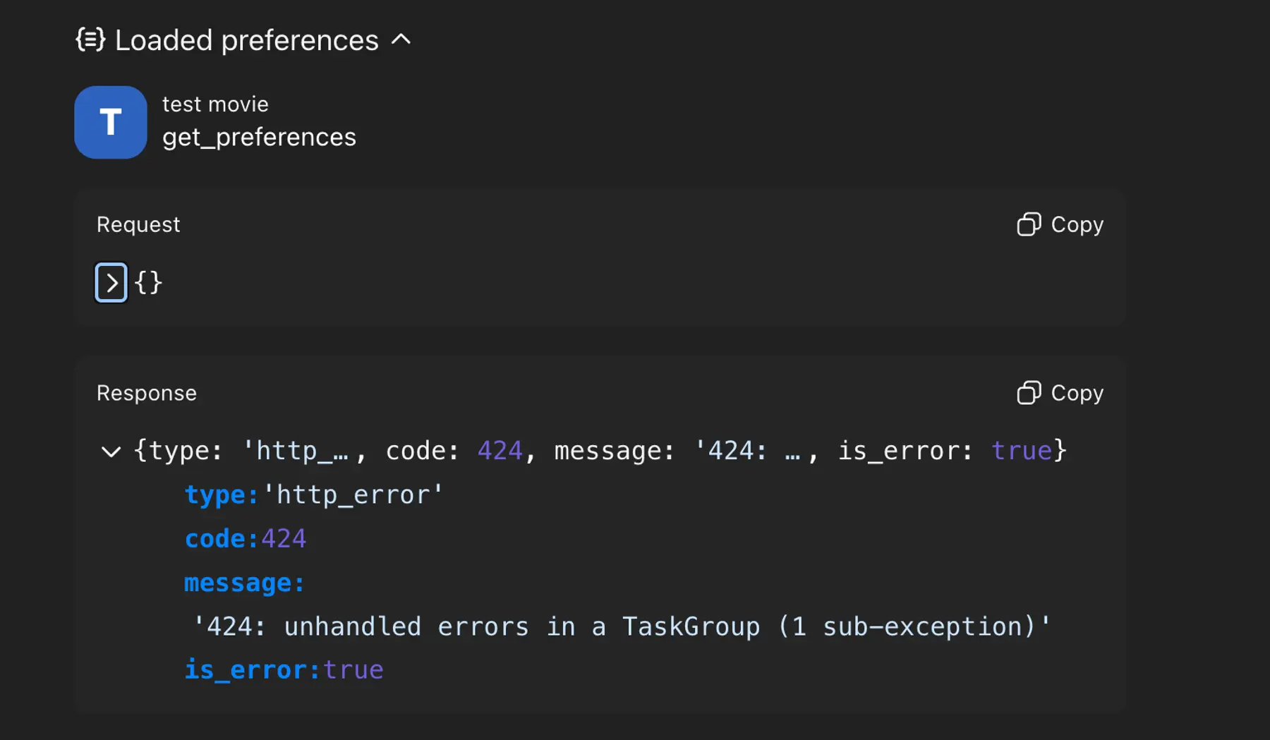Select the 'message:' key
Screen dimensions: 1270x740
244,583
